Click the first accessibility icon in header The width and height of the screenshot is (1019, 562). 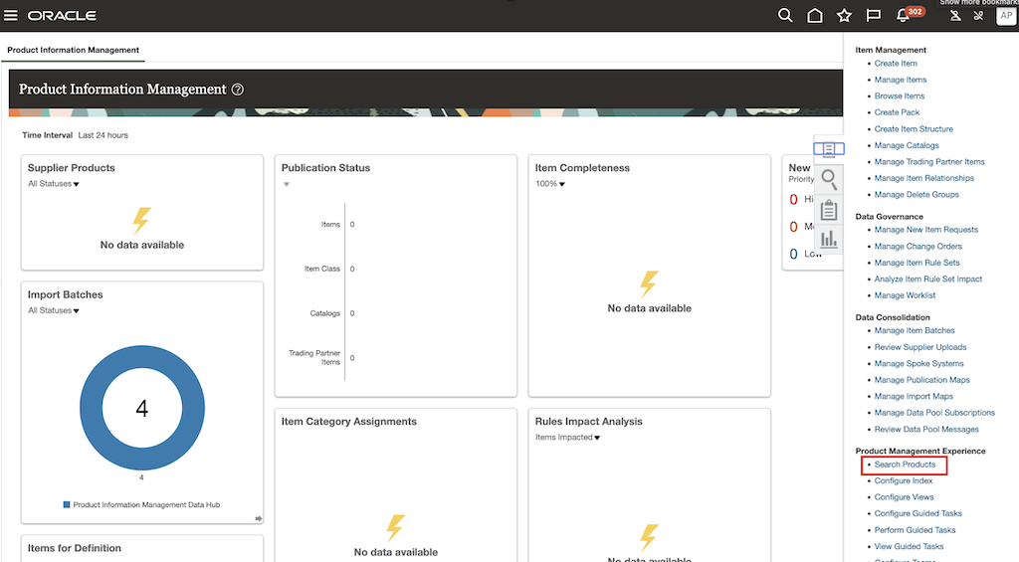click(x=955, y=15)
